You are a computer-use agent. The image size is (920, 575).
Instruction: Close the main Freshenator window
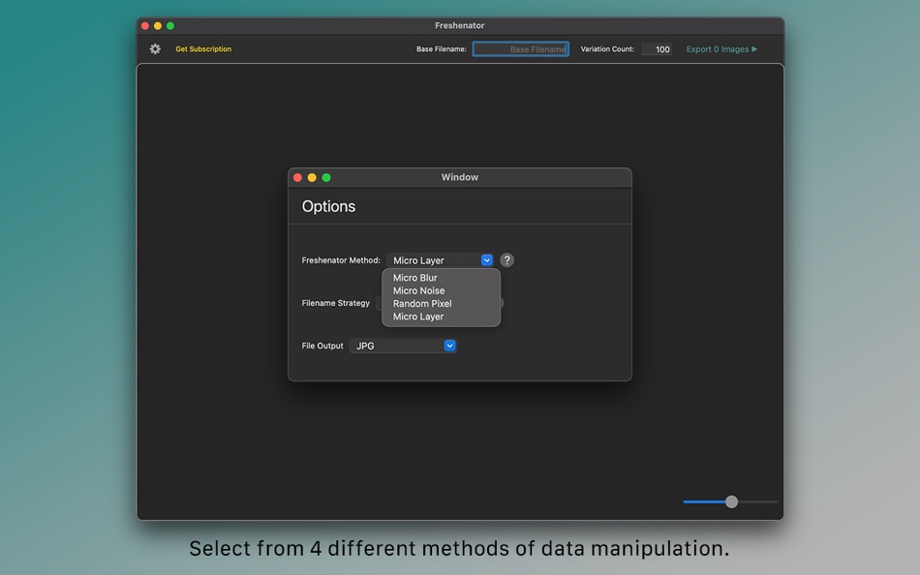click(x=145, y=26)
